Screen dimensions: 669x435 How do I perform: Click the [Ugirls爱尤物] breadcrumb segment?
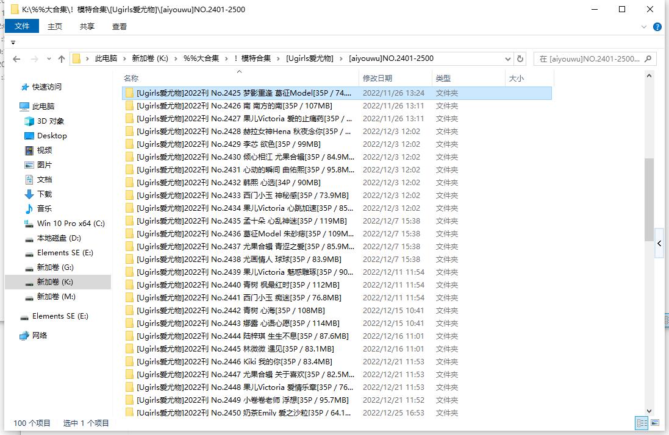pyautogui.click(x=310, y=58)
